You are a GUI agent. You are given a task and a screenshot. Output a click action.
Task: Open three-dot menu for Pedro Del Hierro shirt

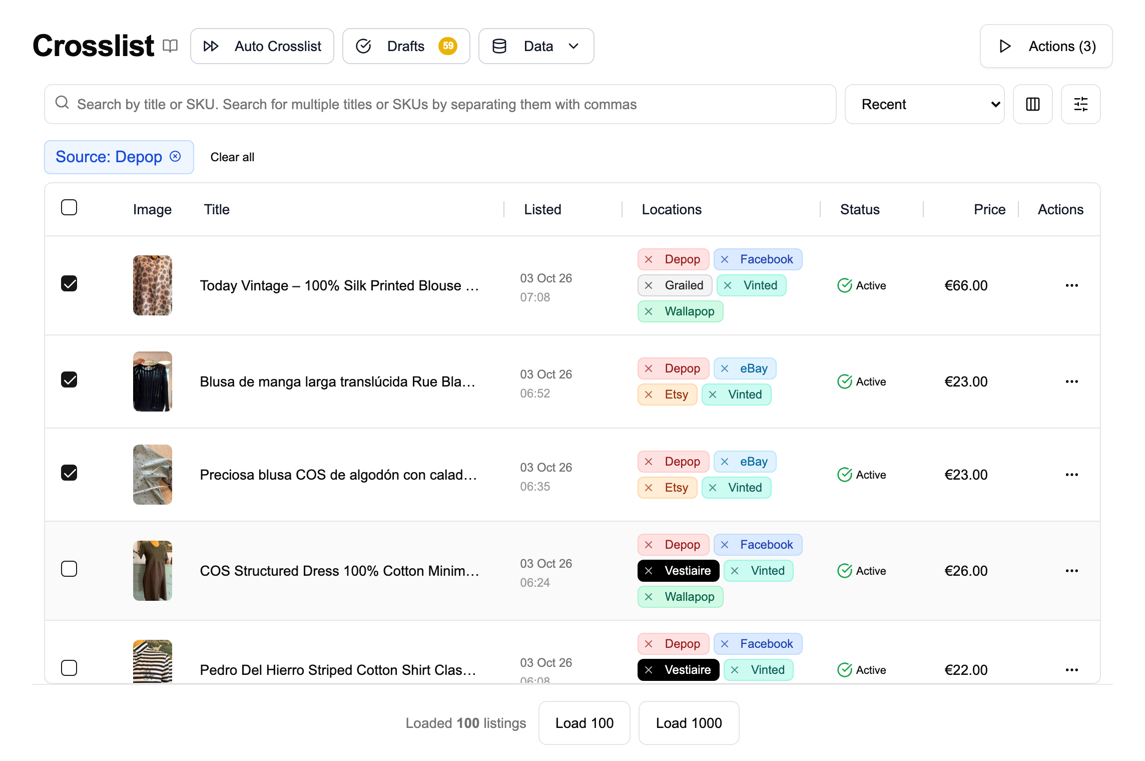coord(1071,670)
